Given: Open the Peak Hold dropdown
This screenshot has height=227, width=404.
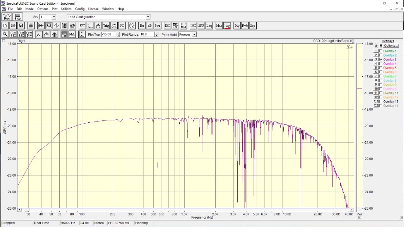Looking at the screenshot, I should click(194, 35).
